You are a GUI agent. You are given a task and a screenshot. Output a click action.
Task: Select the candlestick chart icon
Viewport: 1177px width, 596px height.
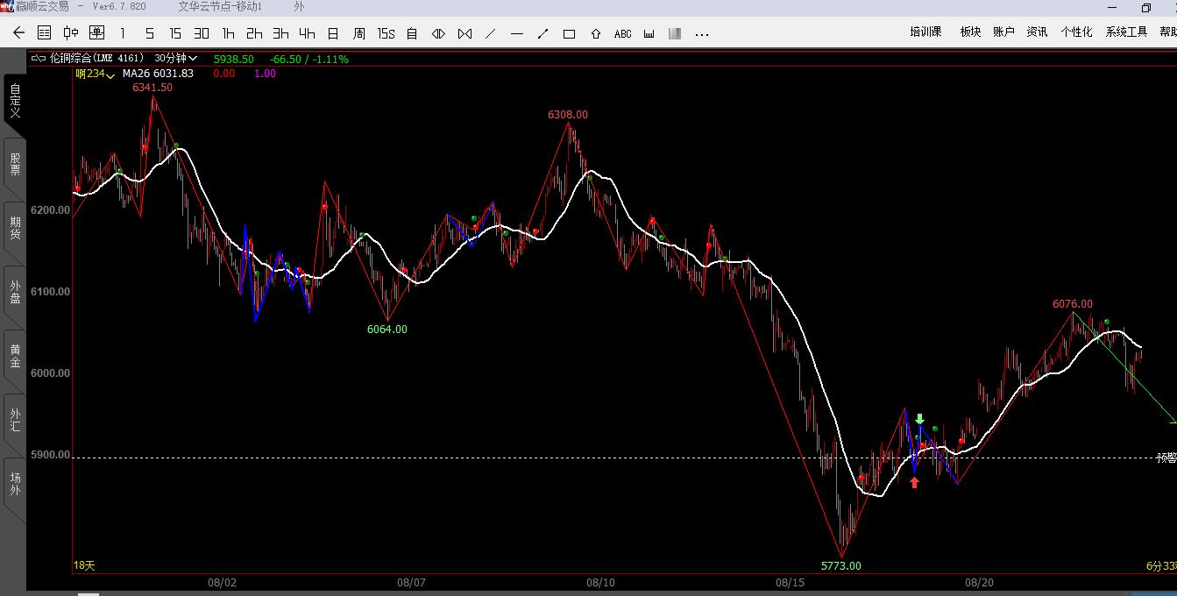click(x=71, y=33)
